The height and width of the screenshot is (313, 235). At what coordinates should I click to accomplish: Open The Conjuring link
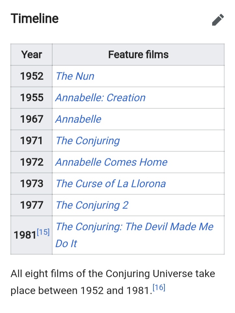click(88, 141)
